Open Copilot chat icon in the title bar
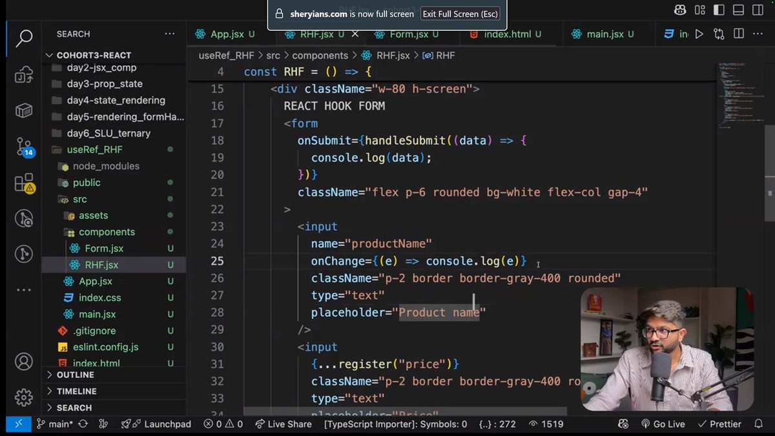This screenshot has width=775, height=436. 680,10
